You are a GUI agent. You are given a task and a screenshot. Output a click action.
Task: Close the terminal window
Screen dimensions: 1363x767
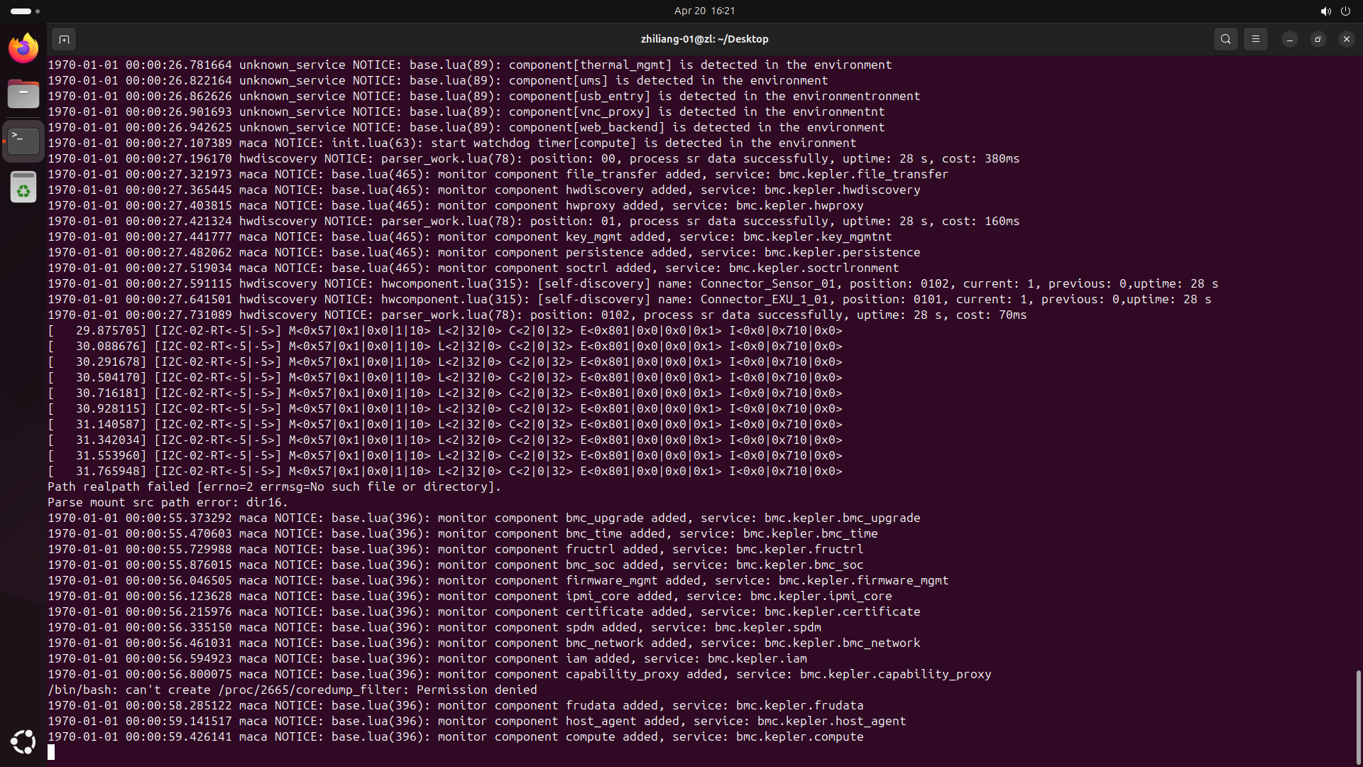[x=1346, y=39]
